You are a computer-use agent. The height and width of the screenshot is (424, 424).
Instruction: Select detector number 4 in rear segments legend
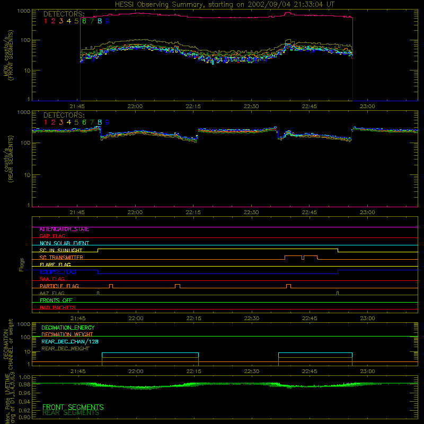click(x=69, y=122)
